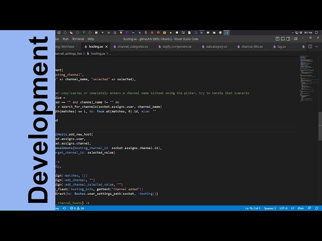Change end of line sequence LF
The width and height of the screenshot is (322, 241).
coord(292,208)
